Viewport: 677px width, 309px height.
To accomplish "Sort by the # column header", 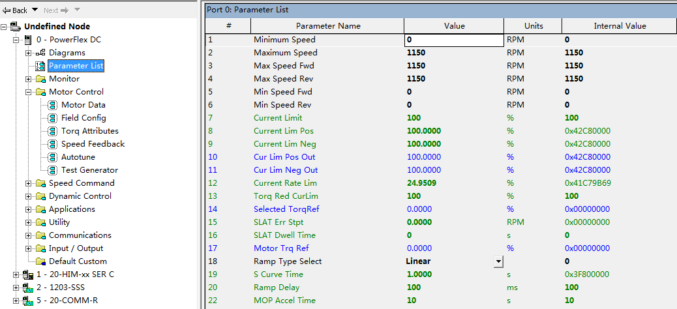I will point(229,26).
